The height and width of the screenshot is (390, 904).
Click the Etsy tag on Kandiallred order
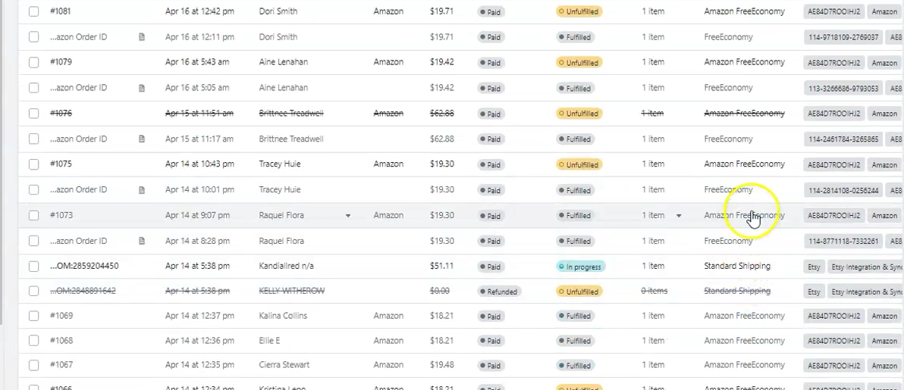click(814, 267)
